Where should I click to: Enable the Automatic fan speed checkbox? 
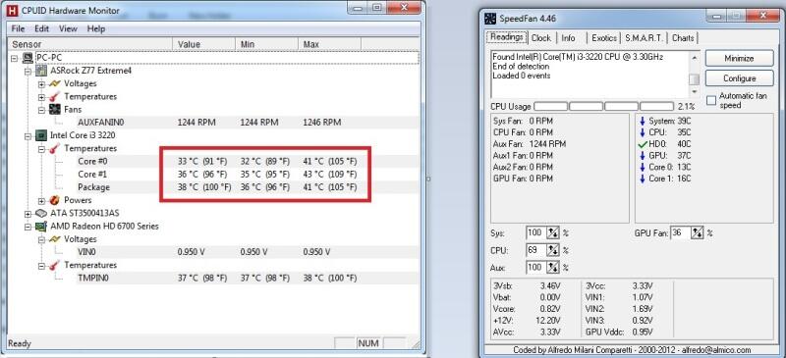coord(710,101)
